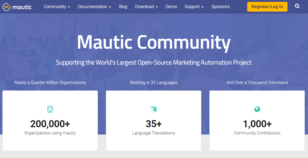Viewport: 308px width, 158px height.
Task: Click 'Organizations using mautic' label
Action: (50, 133)
